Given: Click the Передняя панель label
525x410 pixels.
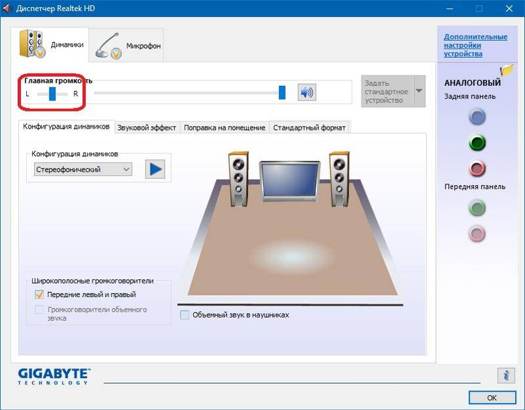Looking at the screenshot, I should click(x=474, y=187).
